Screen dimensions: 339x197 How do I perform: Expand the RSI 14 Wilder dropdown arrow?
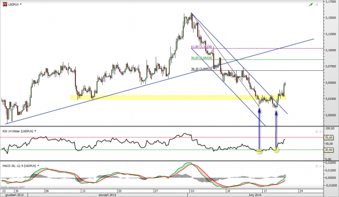tap(35, 131)
